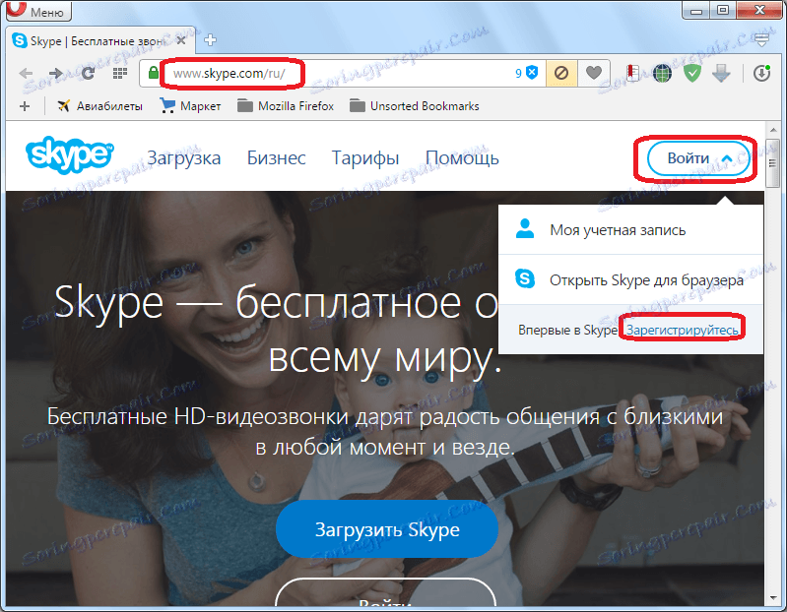Screen dimensions: 787x612
Task: Reload the page
Action: pyautogui.click(x=88, y=74)
